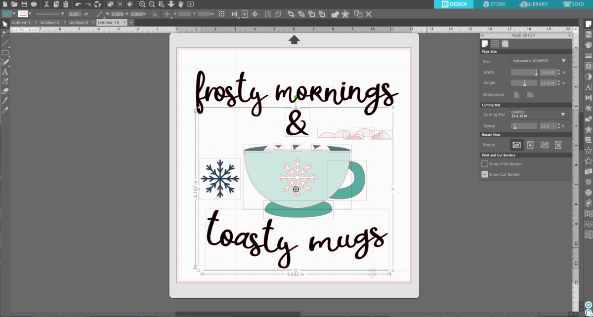Open the LIBRARY tab
Viewport: 593px width, 317px height.
click(534, 4)
